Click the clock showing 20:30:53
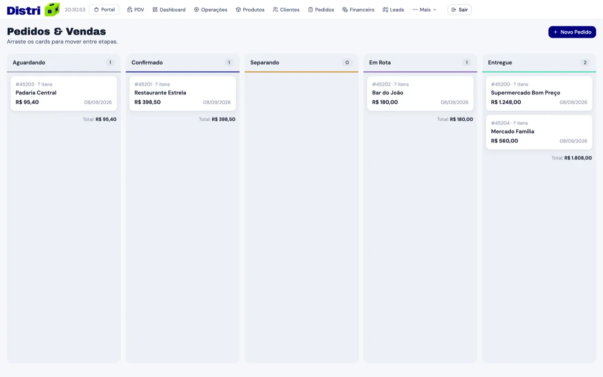The height and width of the screenshot is (377, 603). 75,10
